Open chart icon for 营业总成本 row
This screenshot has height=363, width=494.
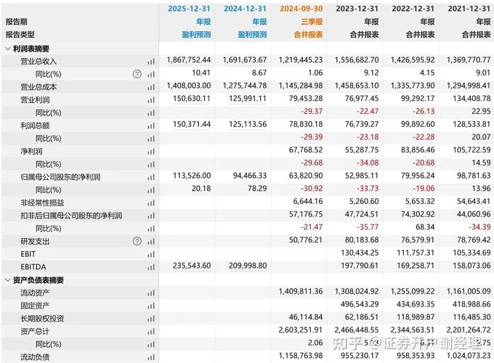coord(151,87)
